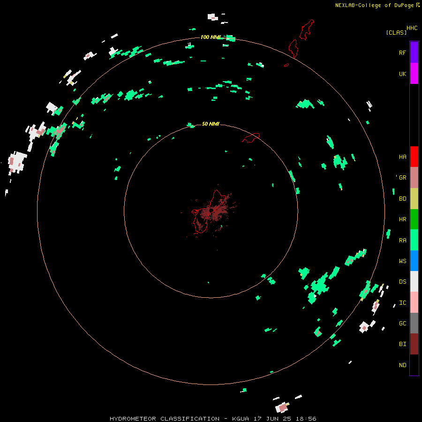Click the radar site center dot

211,210
